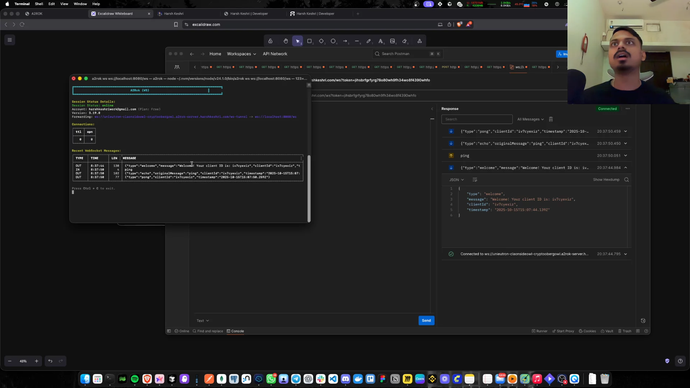Open the Shell menu in menu bar
The width and height of the screenshot is (690, 388).
point(39,4)
